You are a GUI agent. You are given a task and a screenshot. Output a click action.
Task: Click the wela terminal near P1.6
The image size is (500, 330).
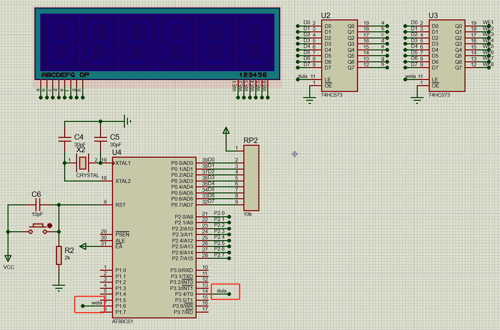pos(83,306)
